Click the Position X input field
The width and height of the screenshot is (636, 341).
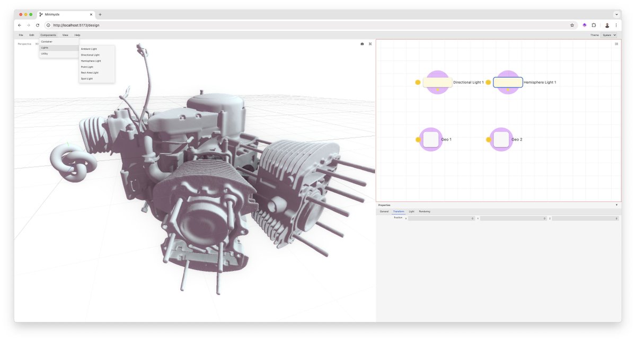[x=441, y=218]
